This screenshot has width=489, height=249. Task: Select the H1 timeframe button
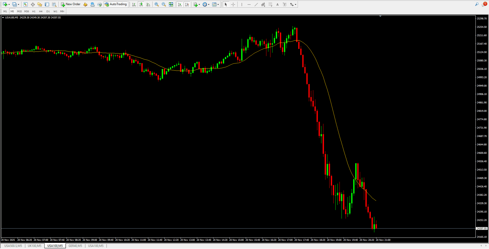coord(34,11)
